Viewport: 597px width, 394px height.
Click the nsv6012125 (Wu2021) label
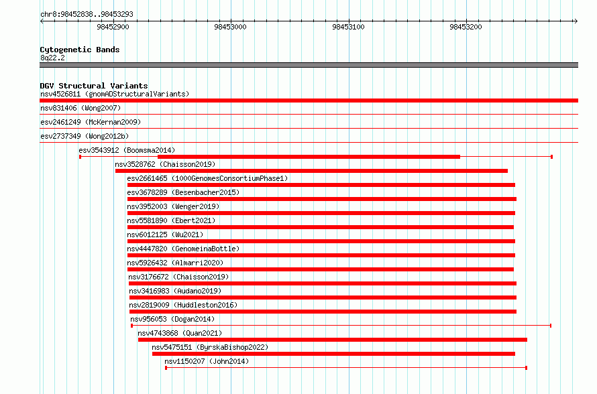(165, 235)
